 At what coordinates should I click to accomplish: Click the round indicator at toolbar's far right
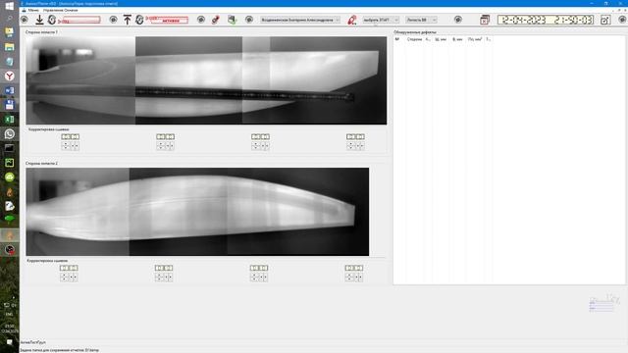click(622, 20)
